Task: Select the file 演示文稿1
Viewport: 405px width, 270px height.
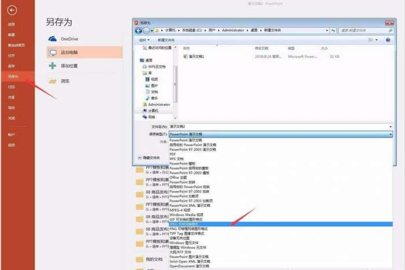Action: click(194, 57)
